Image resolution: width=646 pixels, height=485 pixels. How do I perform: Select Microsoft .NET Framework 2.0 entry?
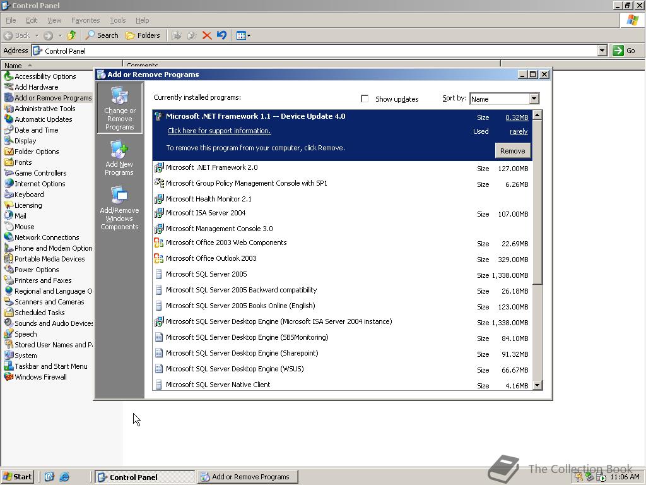[342, 168]
